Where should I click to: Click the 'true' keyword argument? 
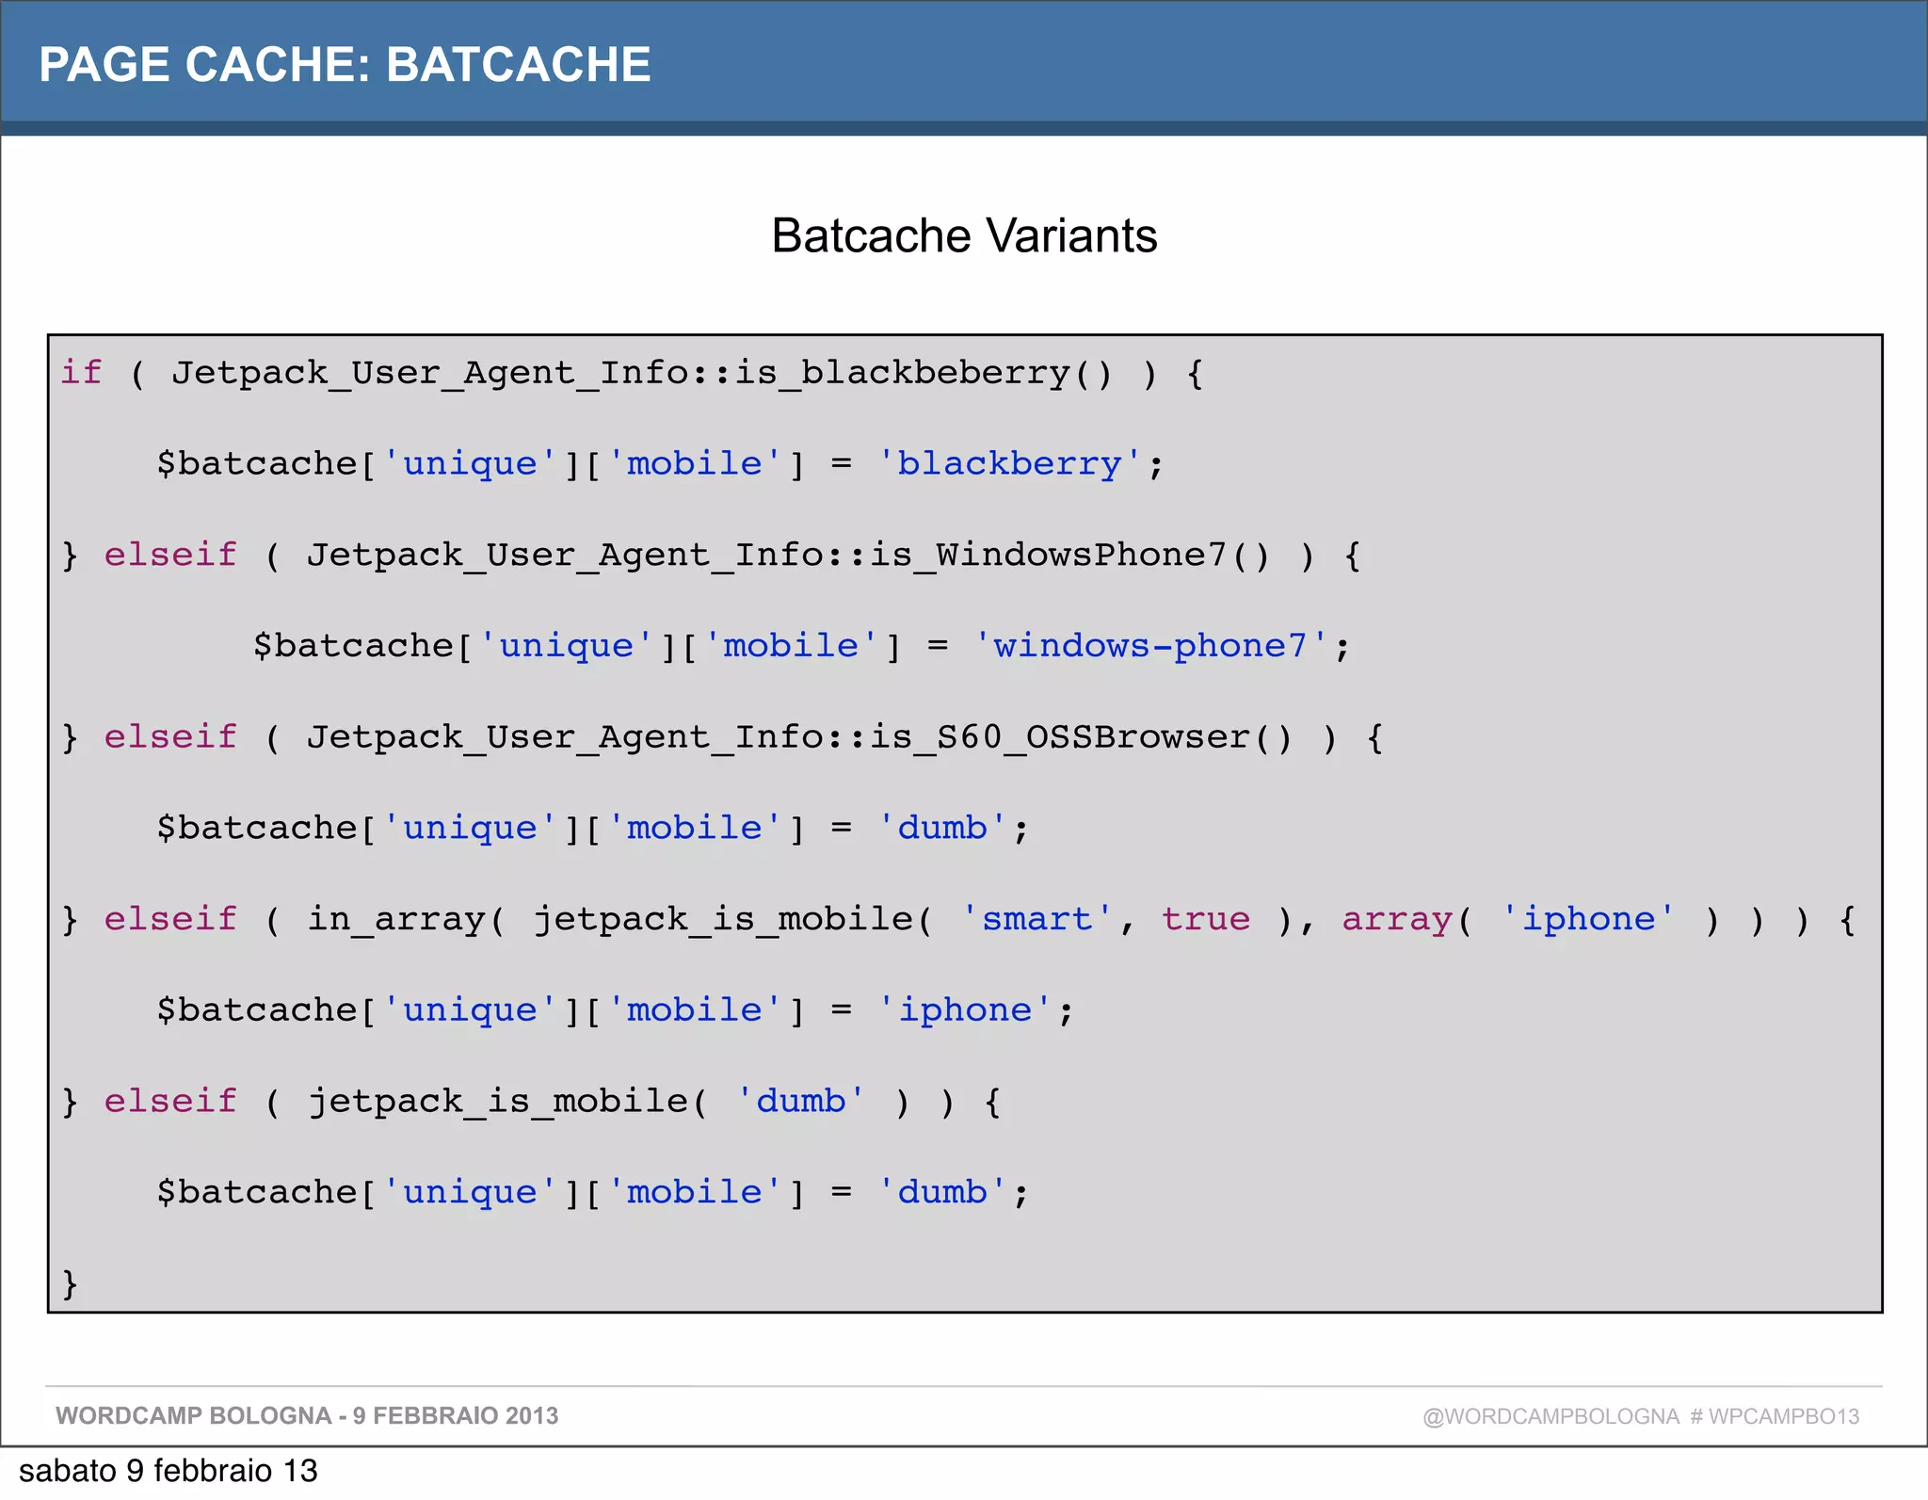tap(1206, 918)
